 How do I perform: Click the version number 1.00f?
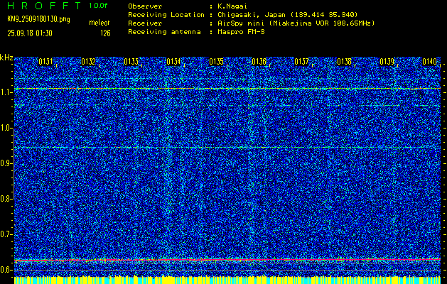pyautogui.click(x=98, y=6)
